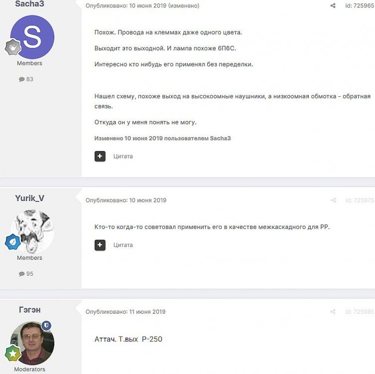Open Sacha3's purple avatar profile

(x=32, y=37)
